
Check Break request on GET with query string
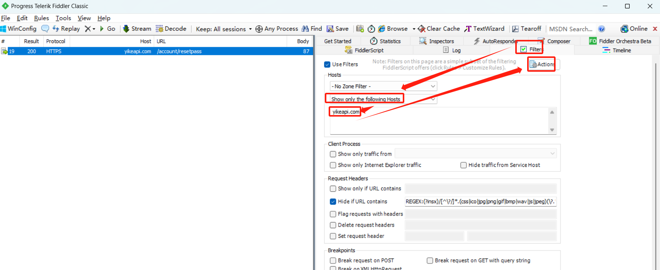(430, 260)
